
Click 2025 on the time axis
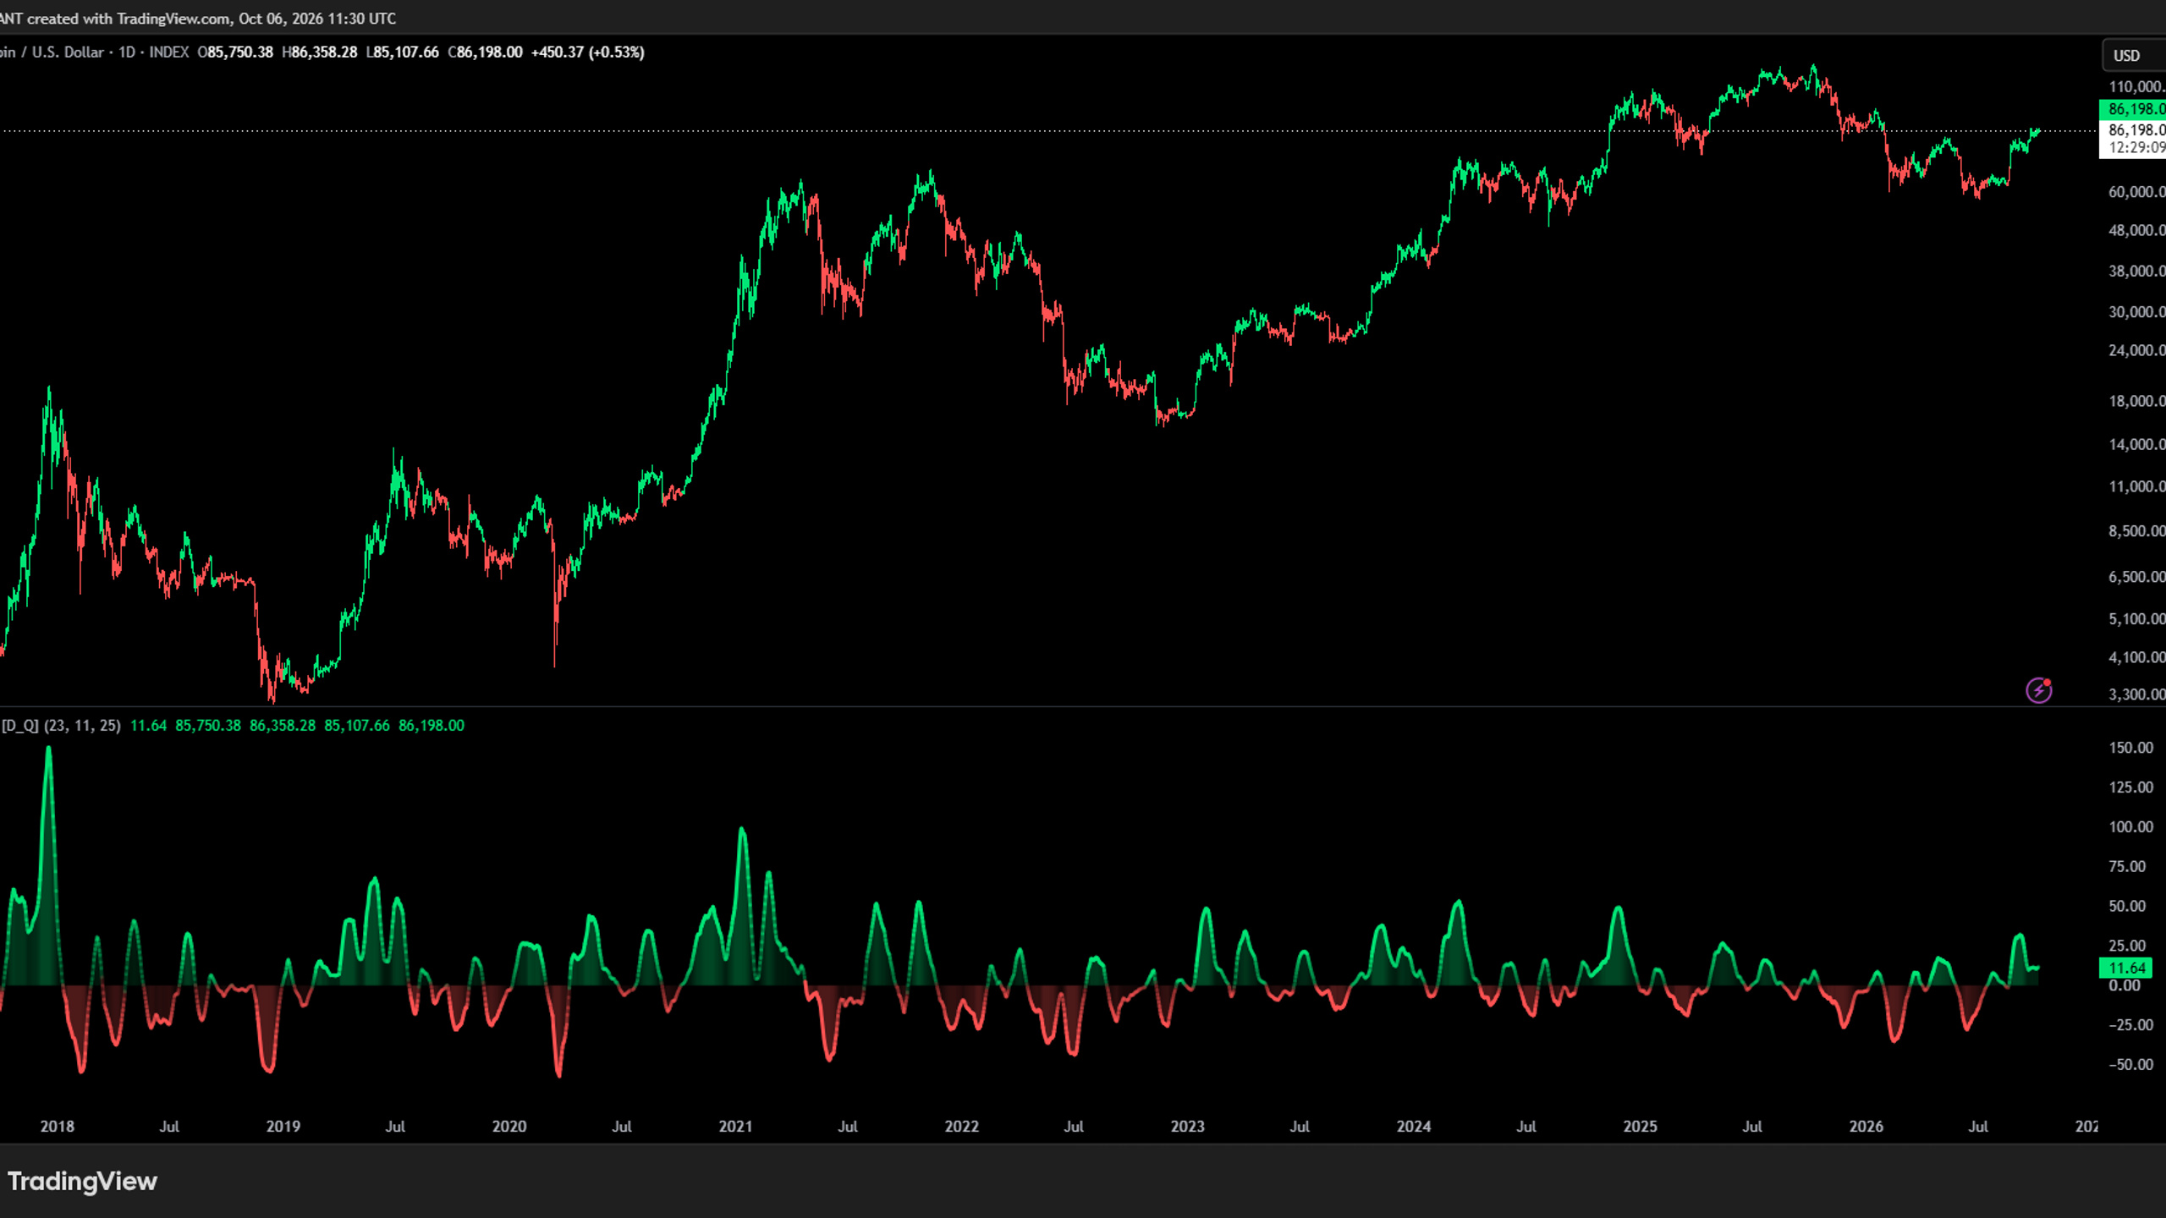click(1641, 1127)
